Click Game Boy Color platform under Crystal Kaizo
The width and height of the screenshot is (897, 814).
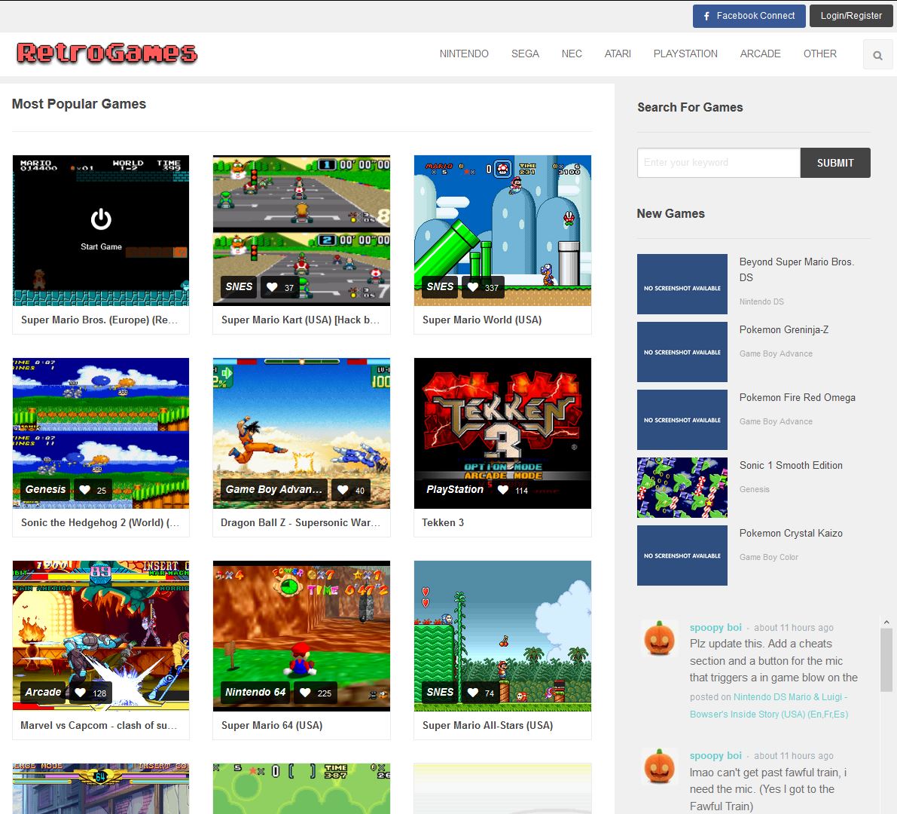[x=768, y=557]
